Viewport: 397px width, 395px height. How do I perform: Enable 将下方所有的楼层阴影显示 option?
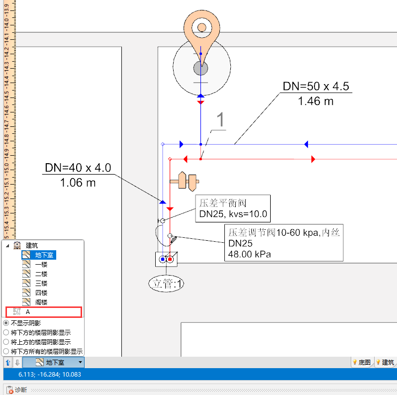pyautogui.click(x=6, y=351)
